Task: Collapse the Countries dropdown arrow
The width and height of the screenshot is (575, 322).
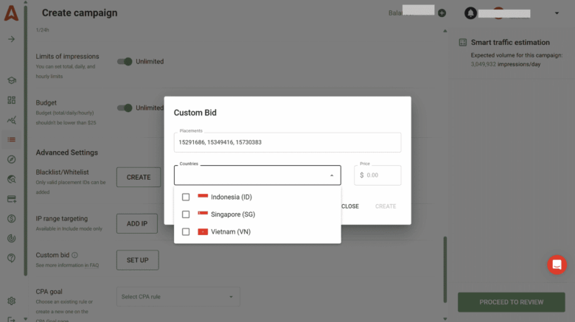Action: tap(331, 175)
